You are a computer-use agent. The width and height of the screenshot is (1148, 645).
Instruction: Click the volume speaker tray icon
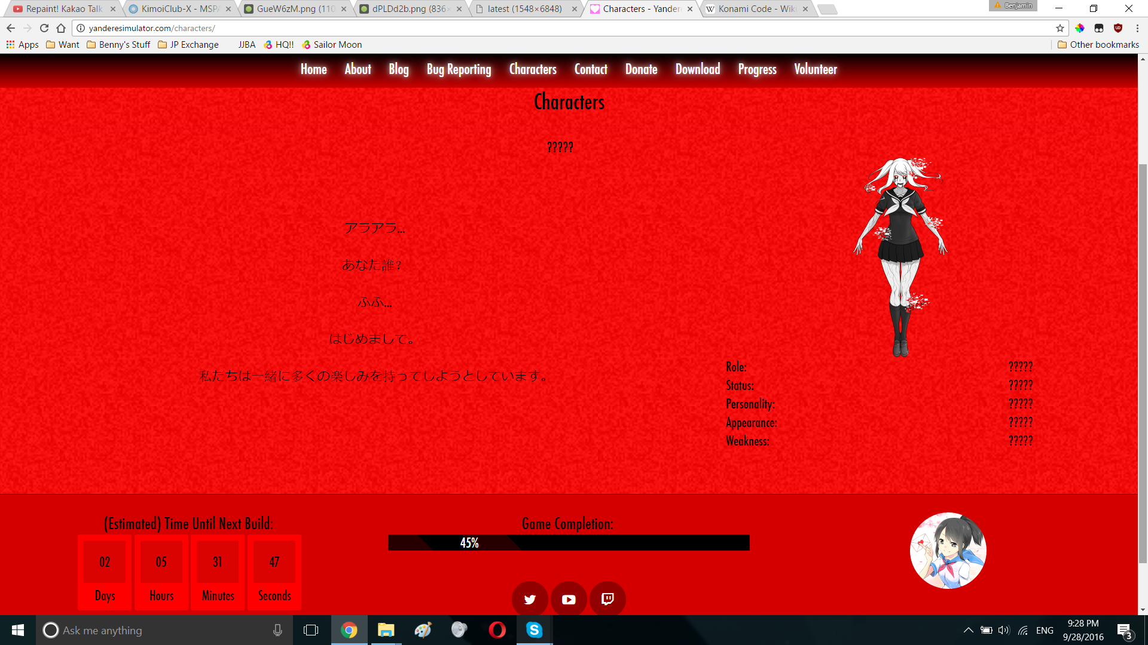pos(1003,630)
